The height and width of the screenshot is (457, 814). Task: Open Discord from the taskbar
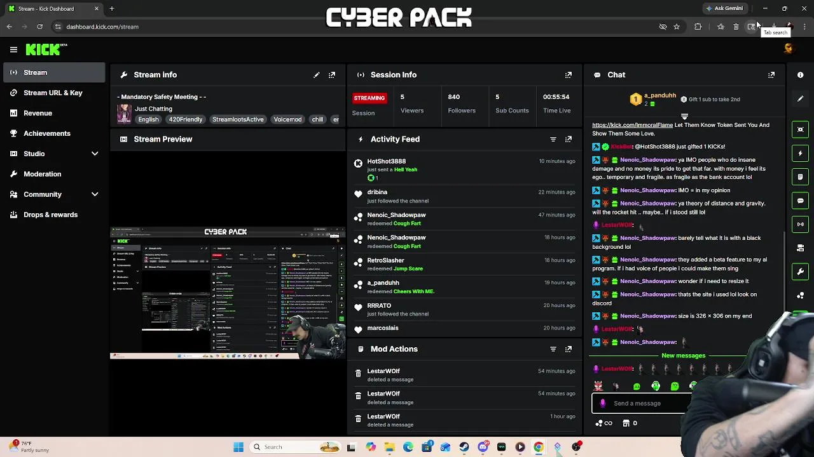483,447
